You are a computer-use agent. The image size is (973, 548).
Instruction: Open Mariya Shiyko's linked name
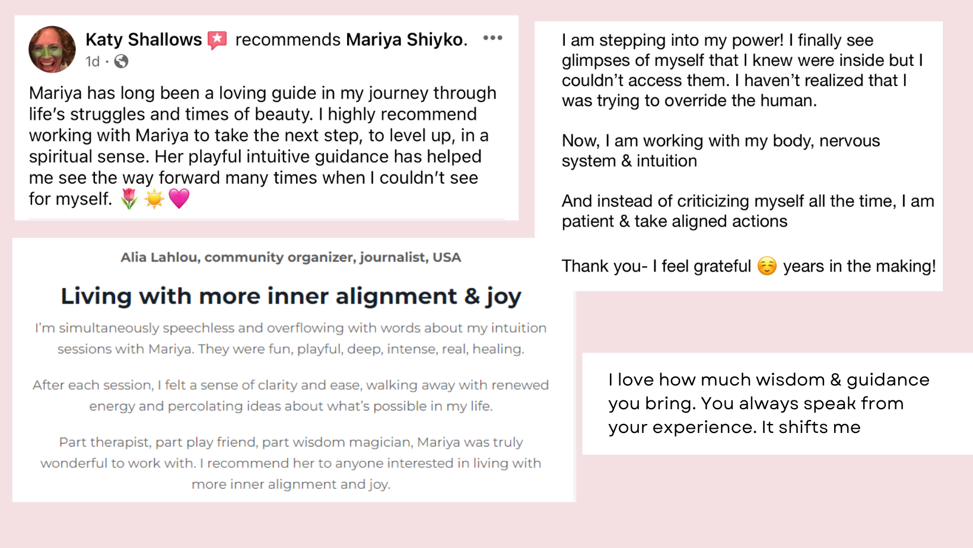(404, 39)
